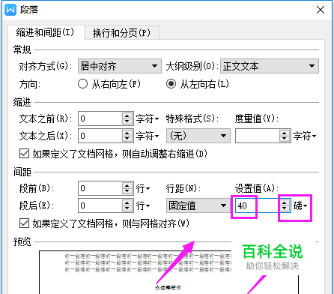
Task: Close the 段落 dialog
Action: (321, 10)
